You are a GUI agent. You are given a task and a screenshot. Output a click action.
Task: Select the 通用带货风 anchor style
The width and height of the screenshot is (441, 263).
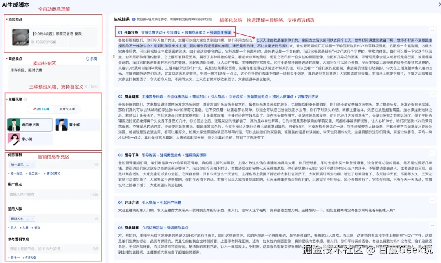(x=30, y=125)
